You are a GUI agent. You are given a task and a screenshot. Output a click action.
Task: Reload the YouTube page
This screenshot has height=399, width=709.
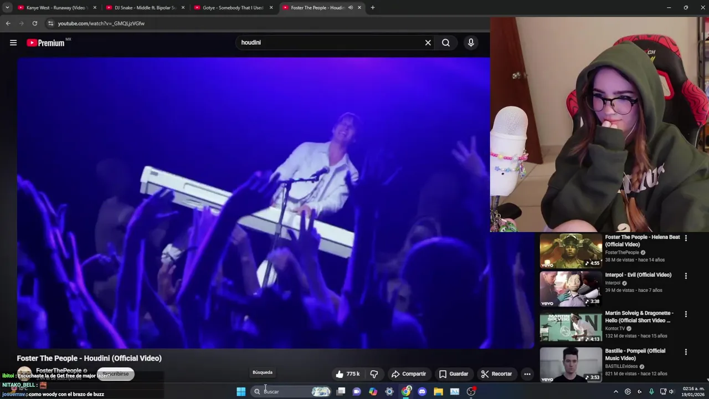[x=34, y=23]
